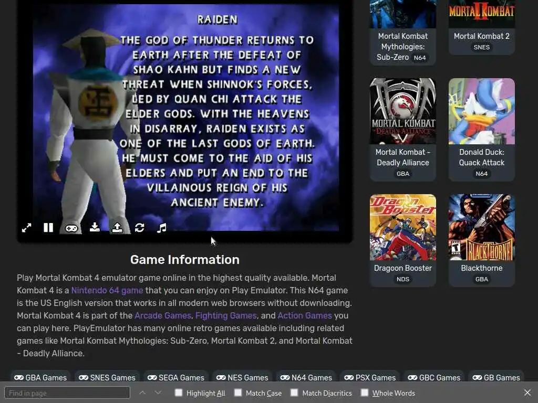The width and height of the screenshot is (538, 403).
Task: Open Dragoon Booster cover image
Action: tap(403, 227)
